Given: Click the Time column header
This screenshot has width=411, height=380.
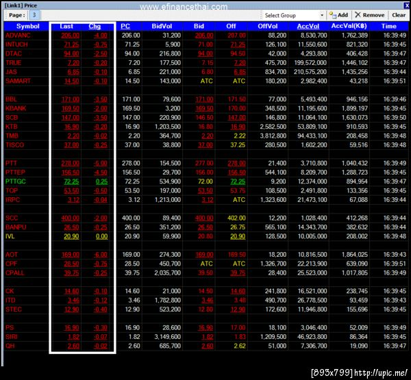Looking at the screenshot, I should click(388, 26).
